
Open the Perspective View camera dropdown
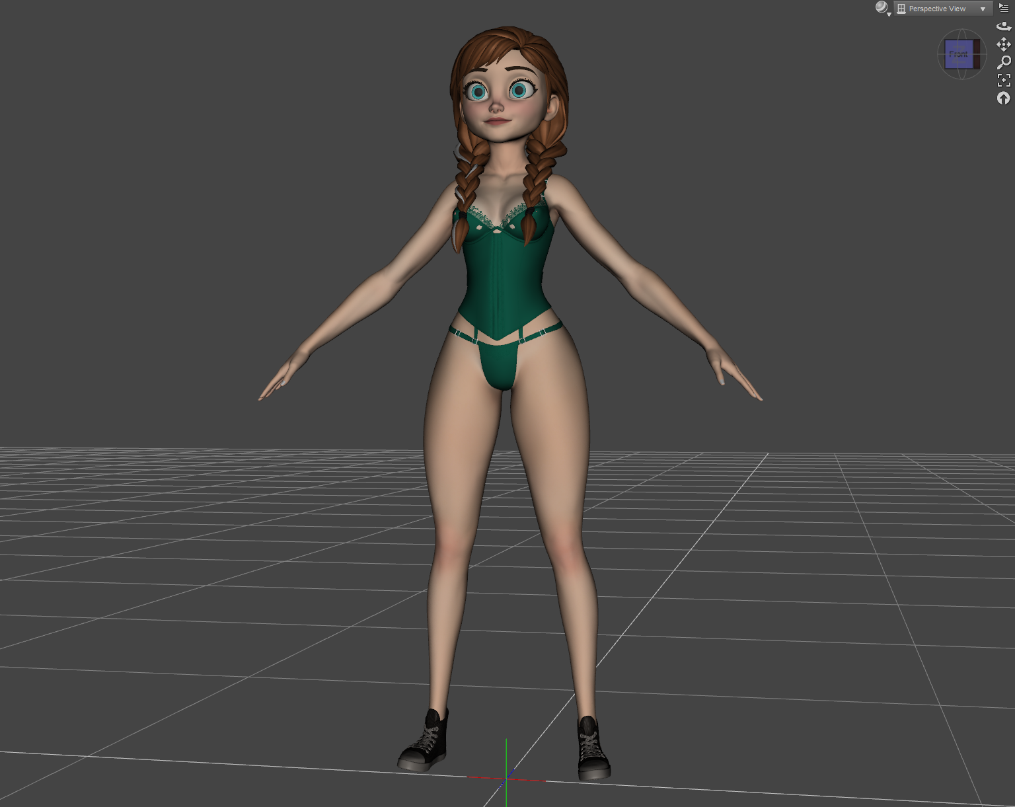pos(943,9)
